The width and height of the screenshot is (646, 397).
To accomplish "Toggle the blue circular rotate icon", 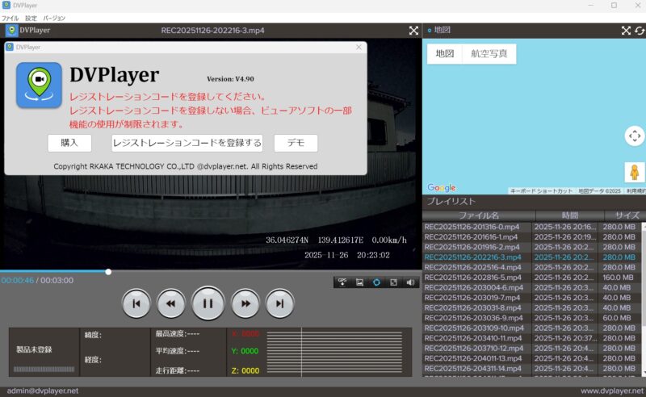I will [376, 282].
